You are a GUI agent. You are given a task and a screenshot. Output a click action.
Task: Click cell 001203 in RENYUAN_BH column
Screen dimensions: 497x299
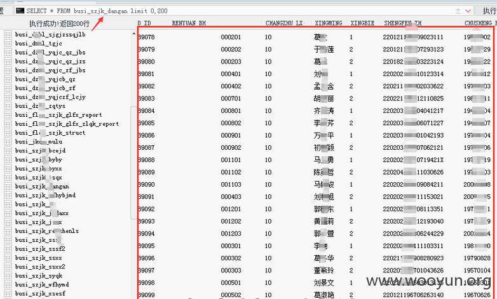(231, 234)
